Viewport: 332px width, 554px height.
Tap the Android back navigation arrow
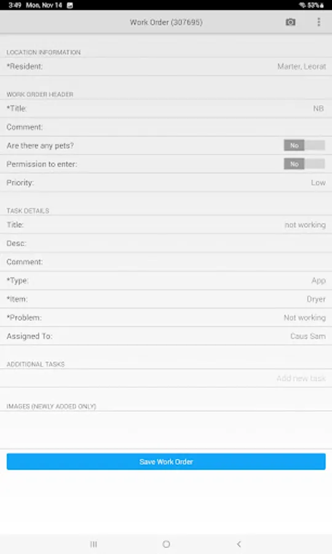[x=239, y=544]
